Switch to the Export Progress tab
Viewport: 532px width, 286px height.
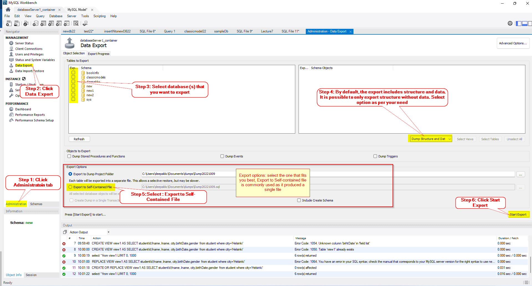coord(99,54)
